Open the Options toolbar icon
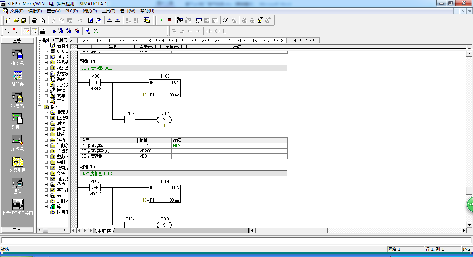 click(x=147, y=20)
